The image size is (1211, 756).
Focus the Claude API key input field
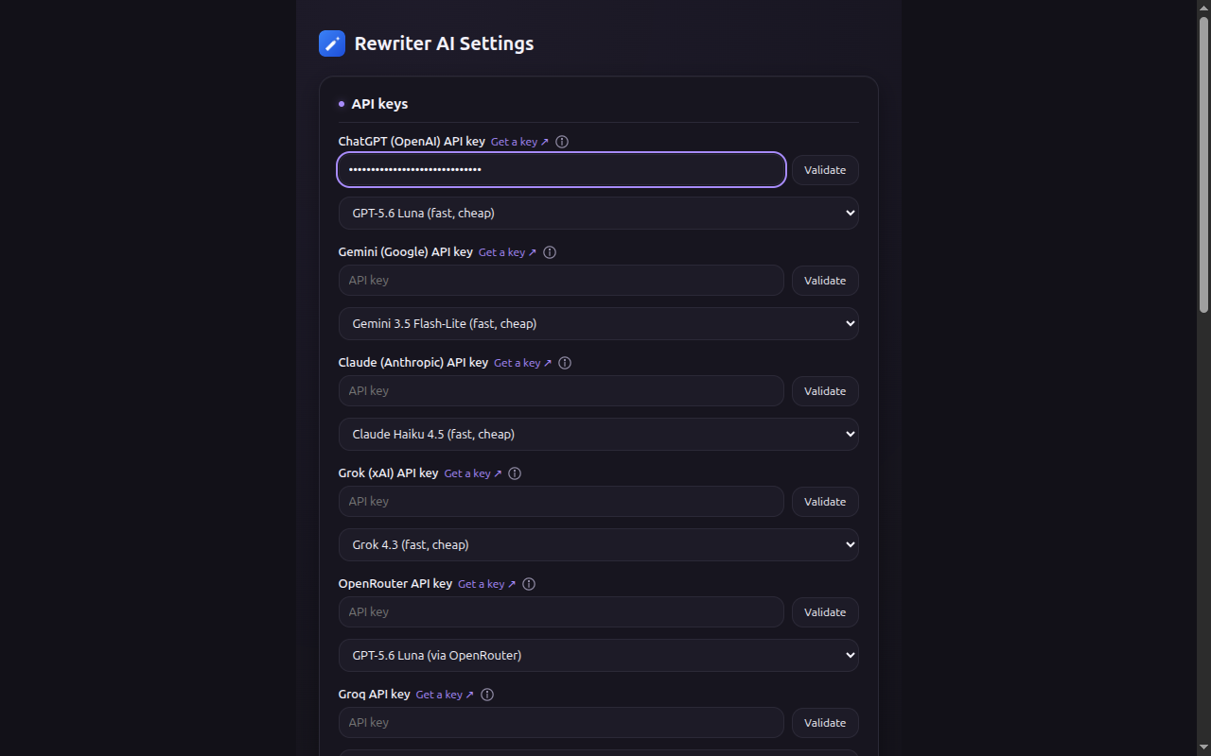(561, 391)
